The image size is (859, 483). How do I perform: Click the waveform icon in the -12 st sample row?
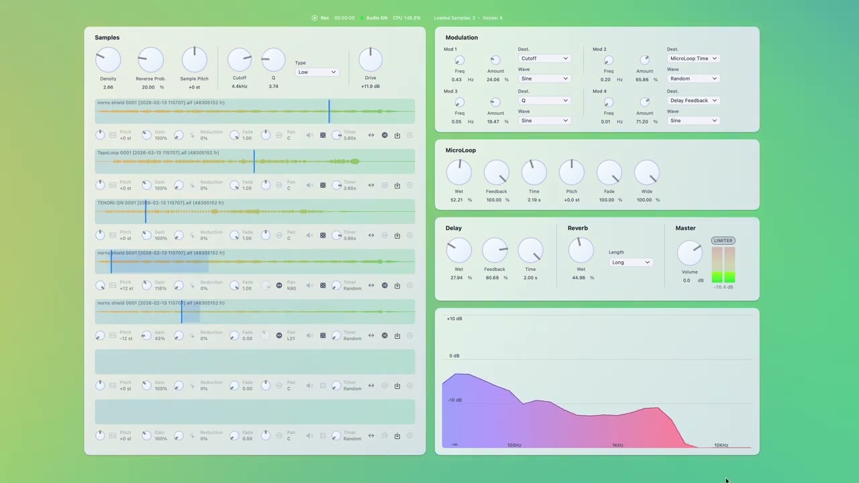(x=113, y=335)
